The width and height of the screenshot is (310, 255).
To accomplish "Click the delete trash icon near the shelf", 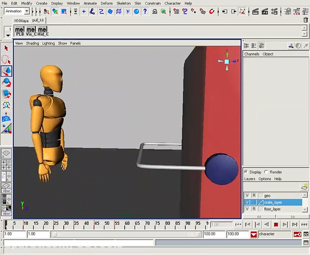I will [305, 20].
